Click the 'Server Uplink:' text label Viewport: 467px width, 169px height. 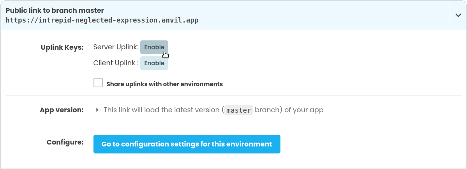point(116,47)
